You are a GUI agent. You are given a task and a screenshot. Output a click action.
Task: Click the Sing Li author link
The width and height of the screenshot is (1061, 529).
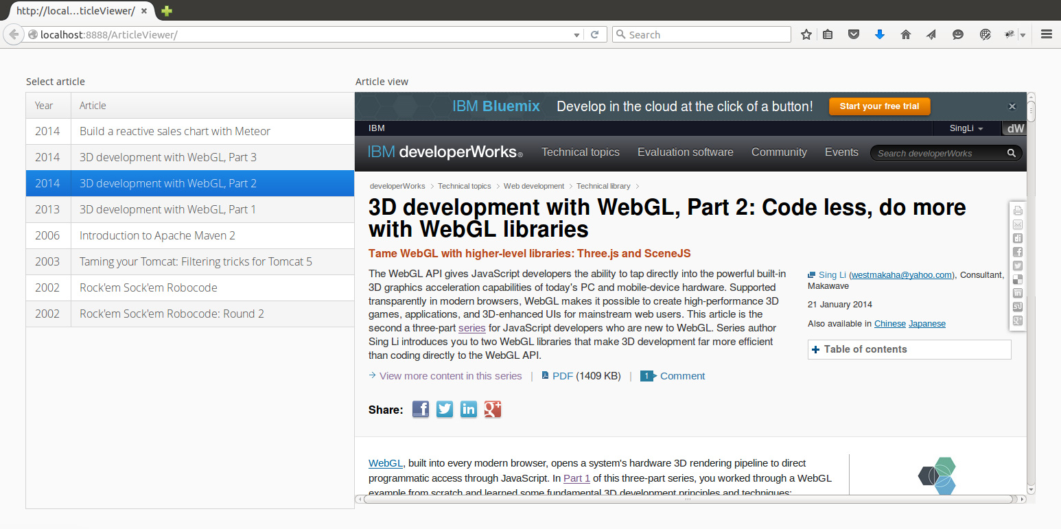coord(832,275)
